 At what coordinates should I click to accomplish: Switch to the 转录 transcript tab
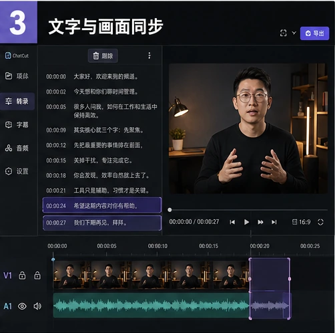pos(17,102)
